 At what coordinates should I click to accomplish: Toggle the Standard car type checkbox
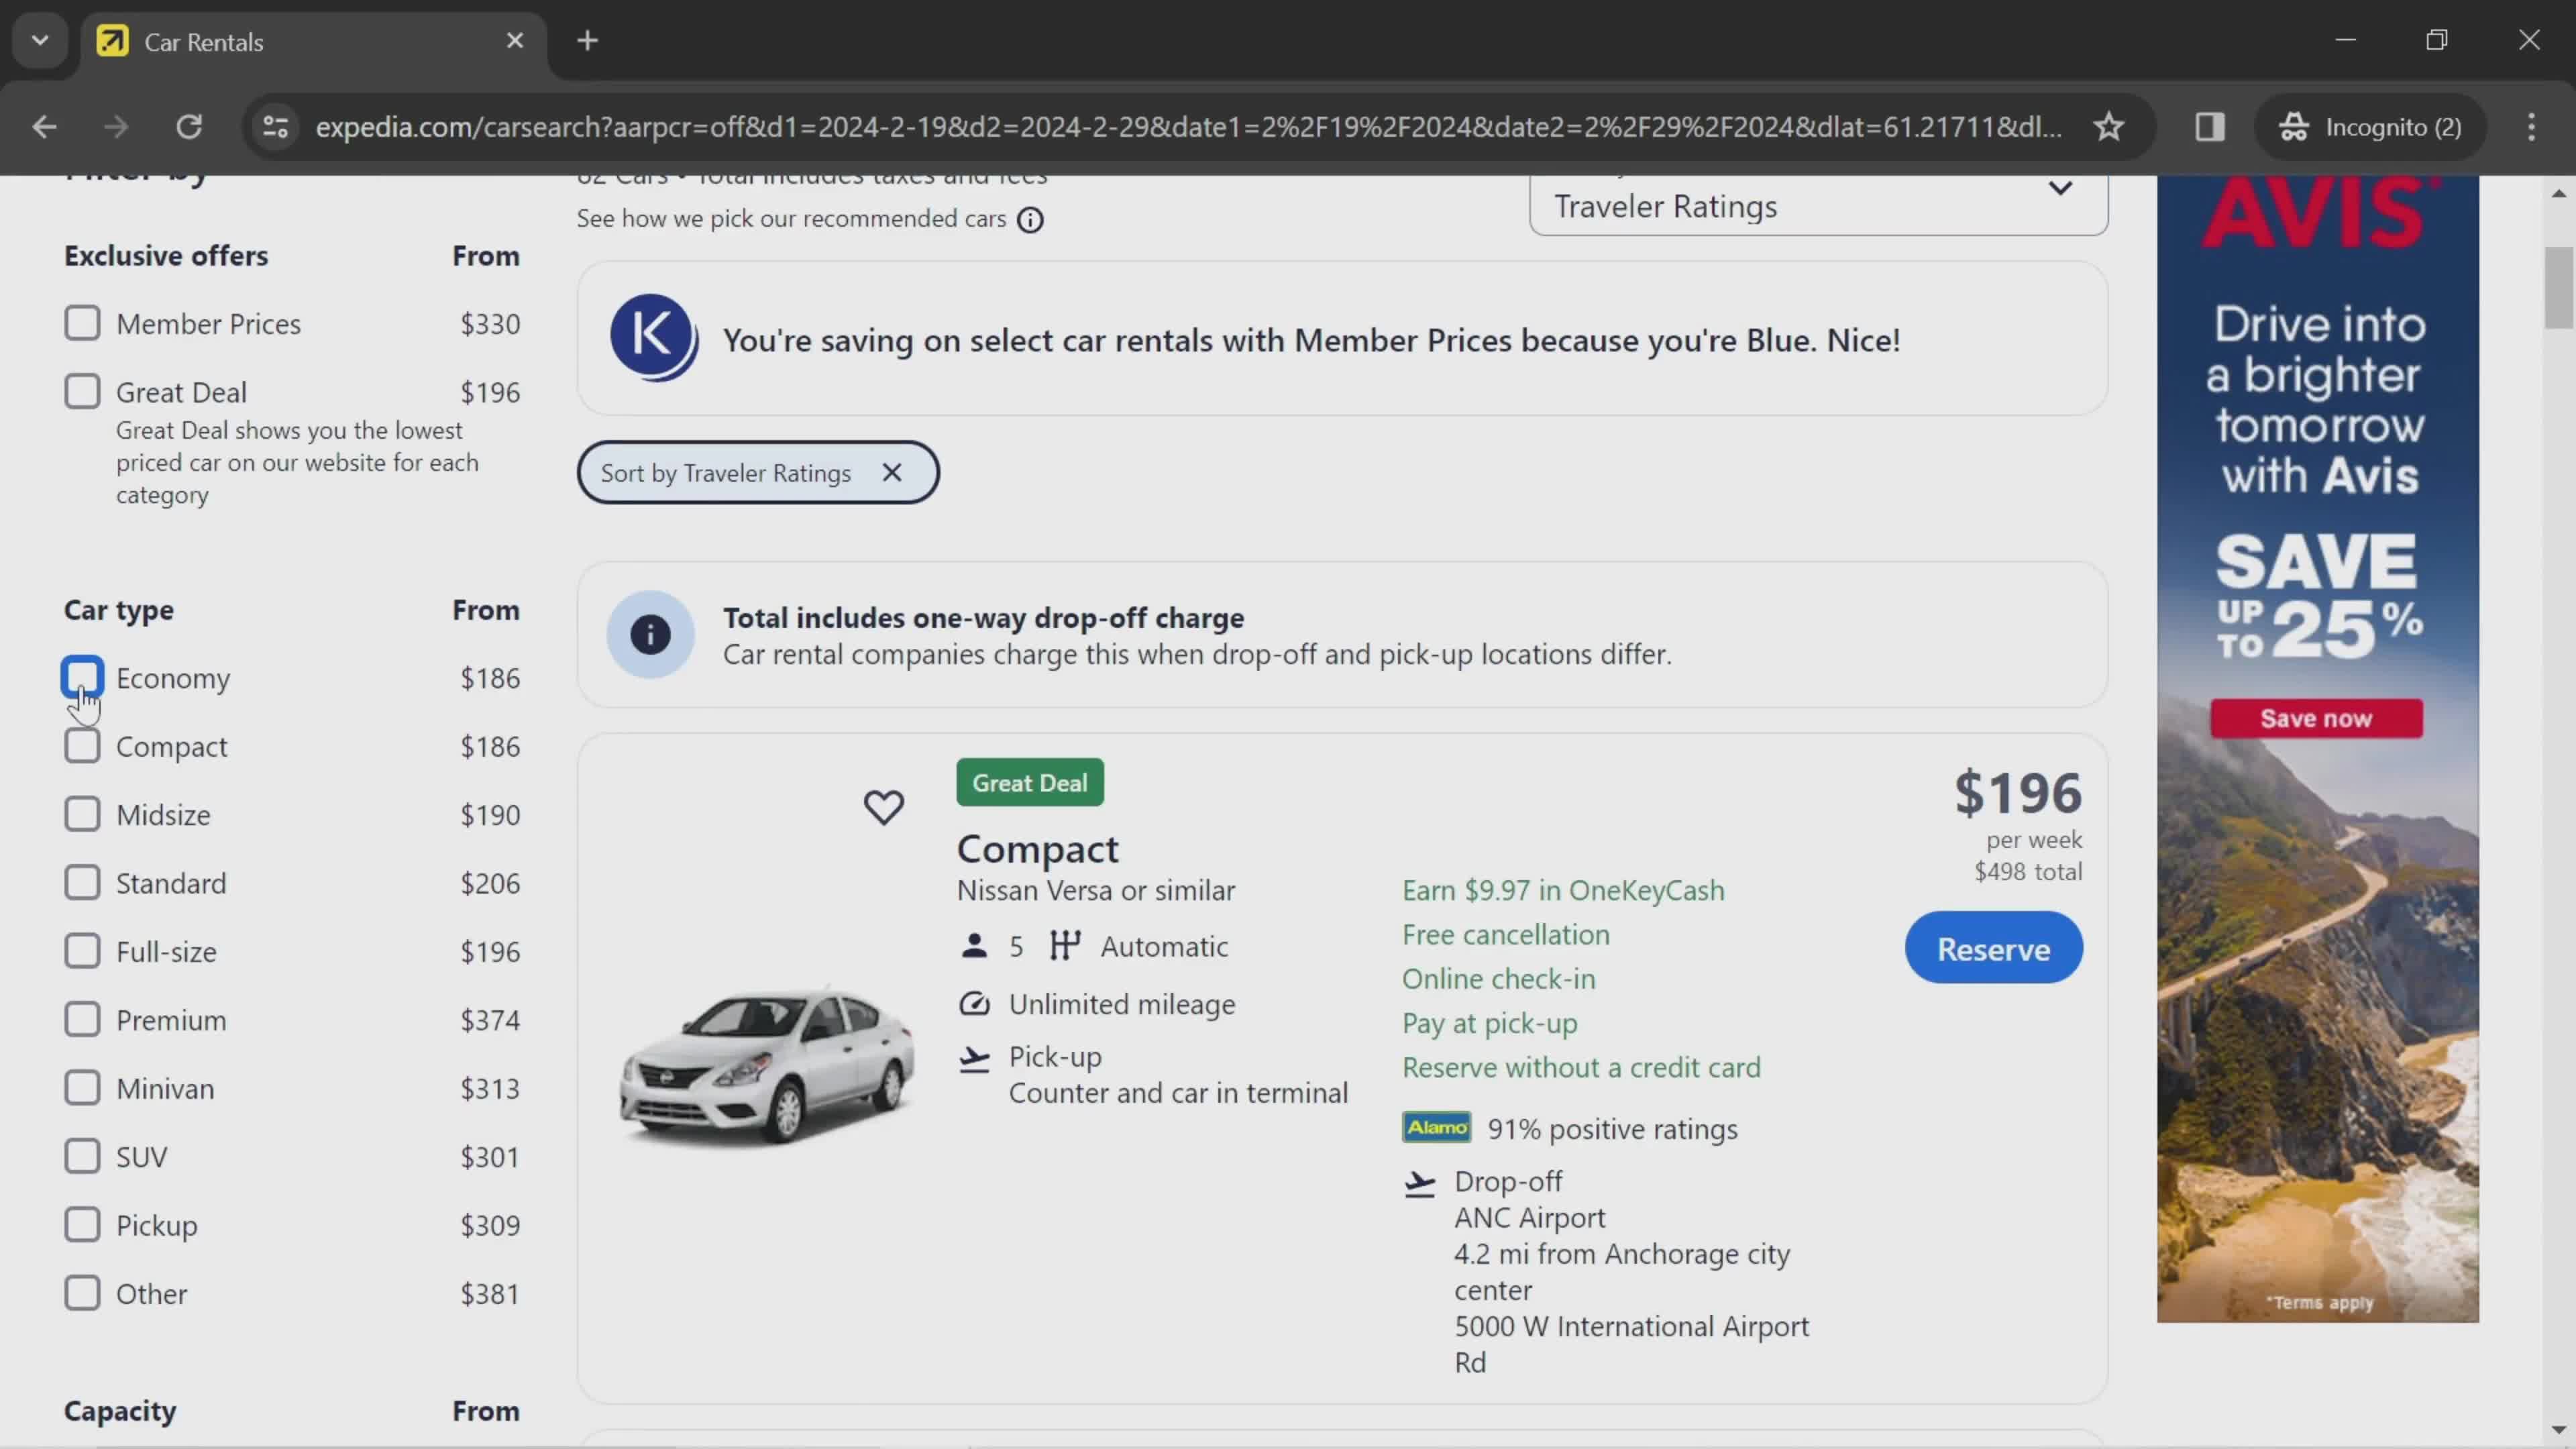[82, 882]
